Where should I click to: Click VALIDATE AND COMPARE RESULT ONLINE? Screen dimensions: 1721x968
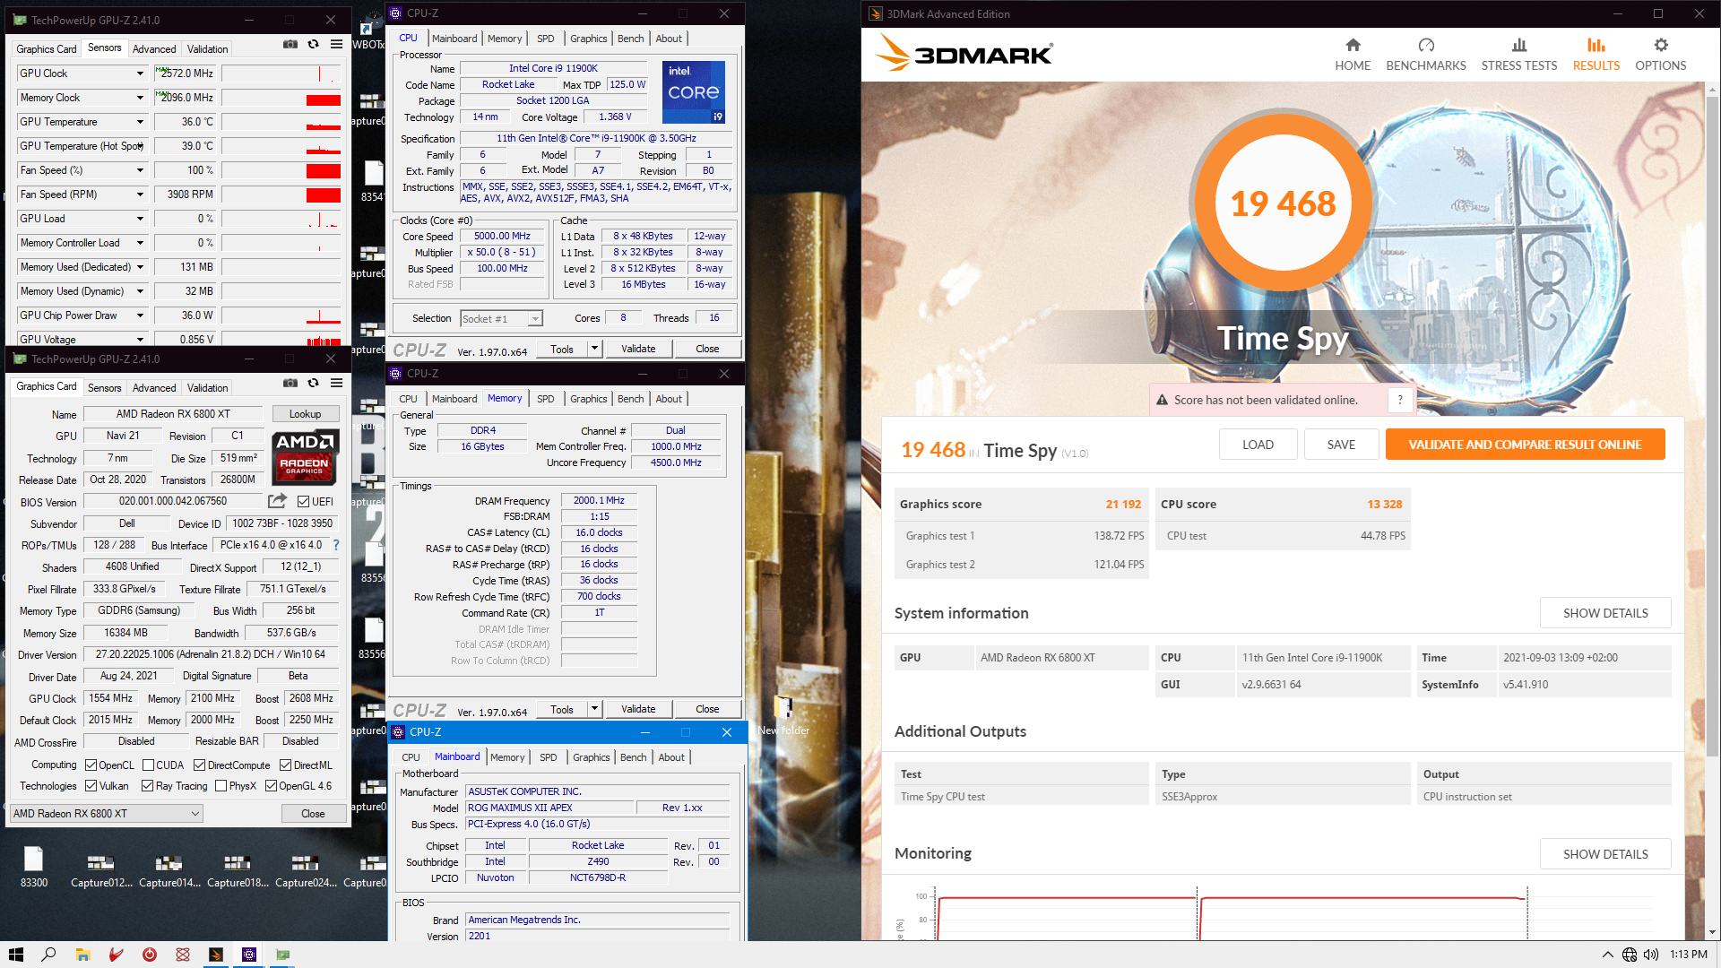pyautogui.click(x=1525, y=445)
